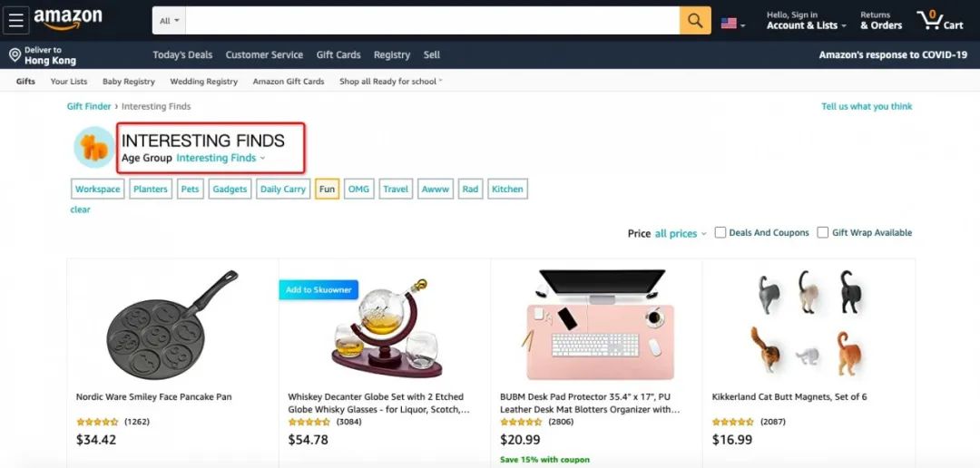Open the Price all prices dropdown

click(680, 233)
